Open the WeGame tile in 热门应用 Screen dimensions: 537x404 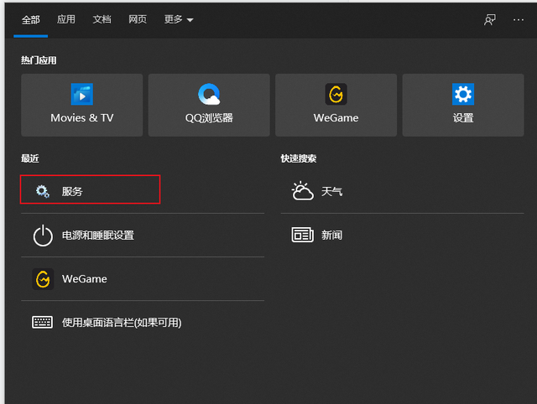click(x=336, y=105)
